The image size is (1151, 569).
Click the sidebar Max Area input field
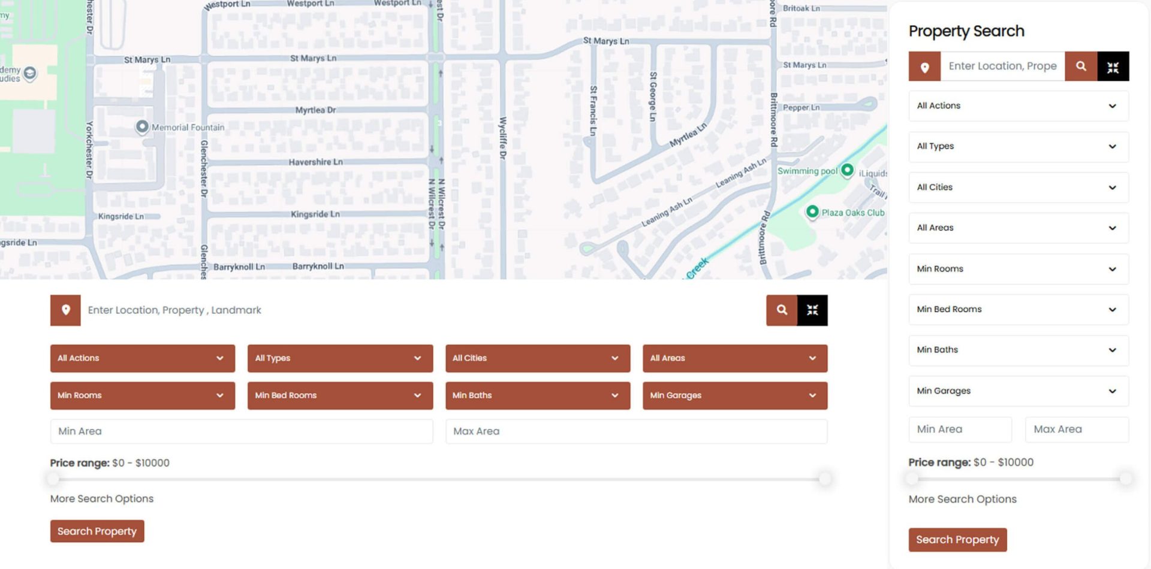(1076, 429)
